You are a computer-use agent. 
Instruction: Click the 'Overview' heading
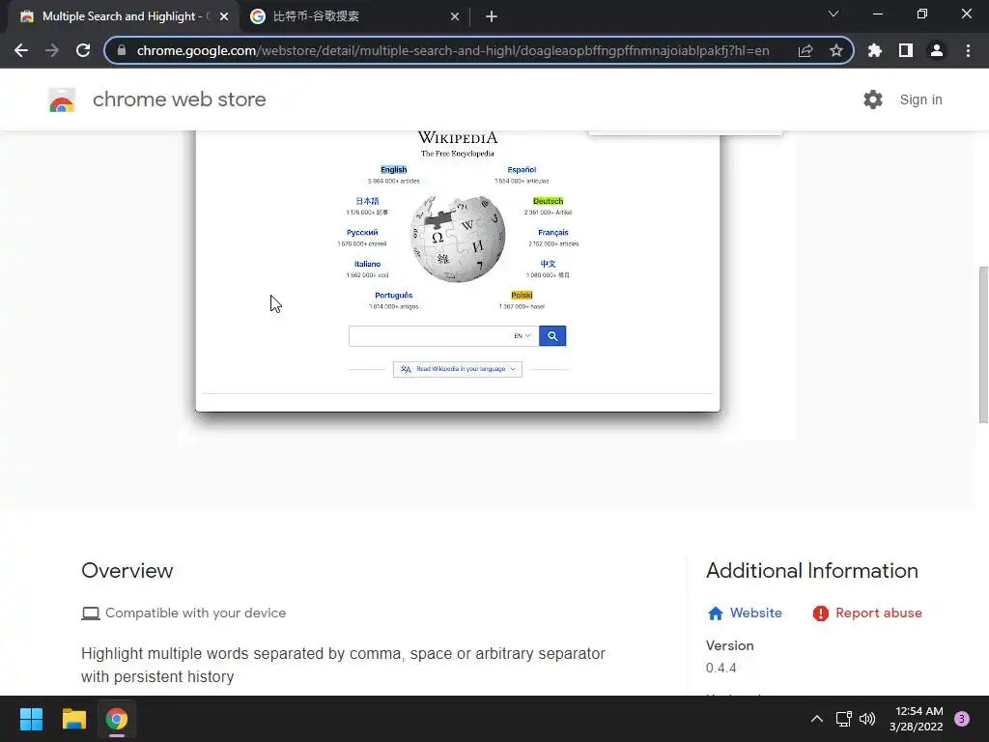coord(127,570)
